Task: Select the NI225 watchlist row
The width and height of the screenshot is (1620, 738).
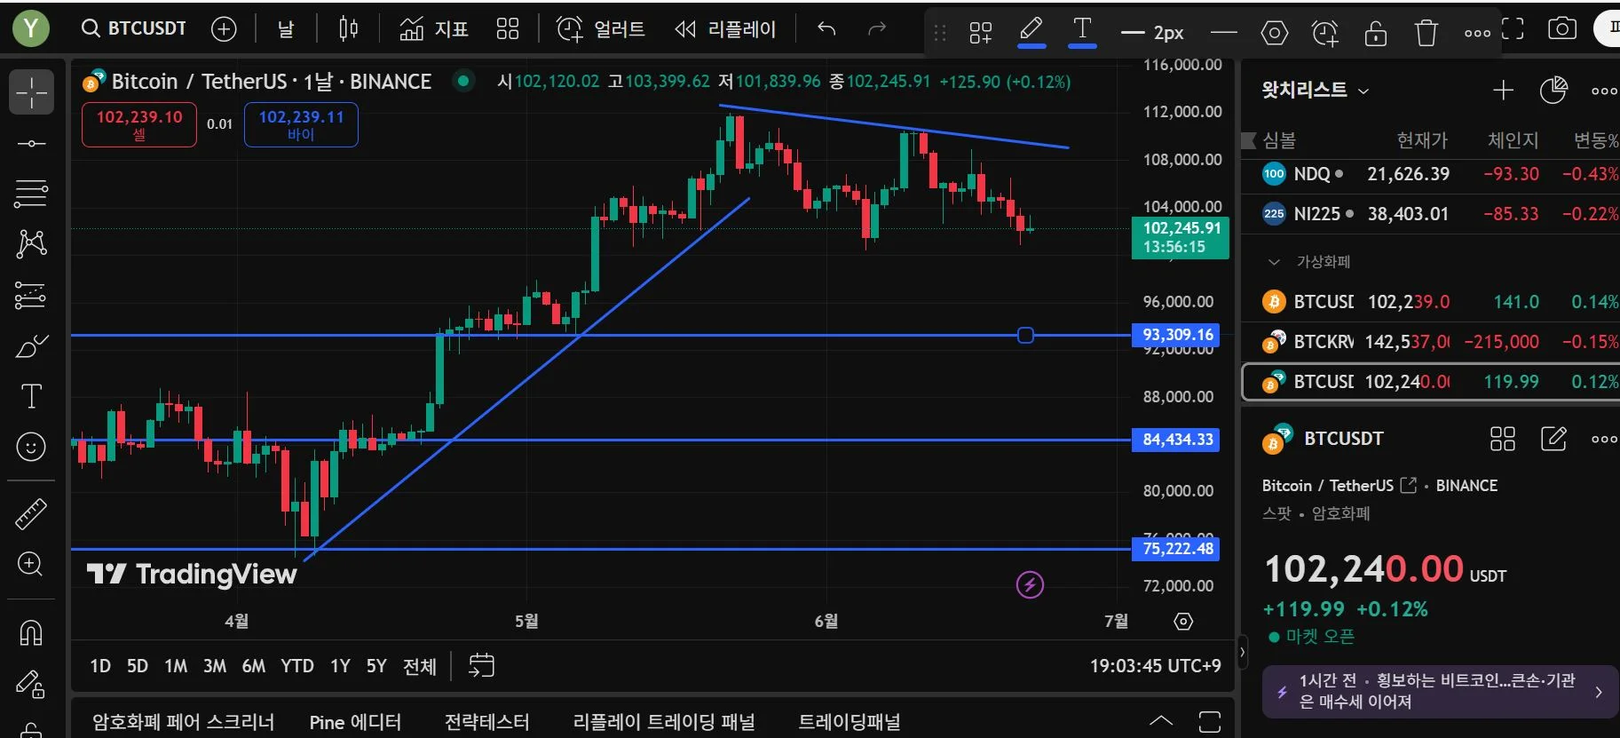Action: click(1430, 214)
